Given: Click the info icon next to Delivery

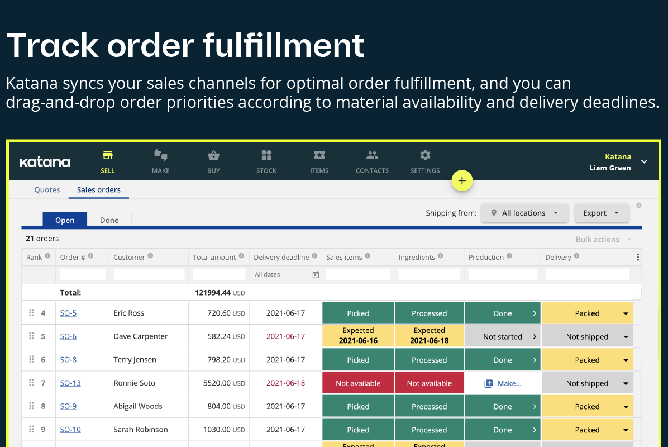Looking at the screenshot, I should [x=577, y=256].
